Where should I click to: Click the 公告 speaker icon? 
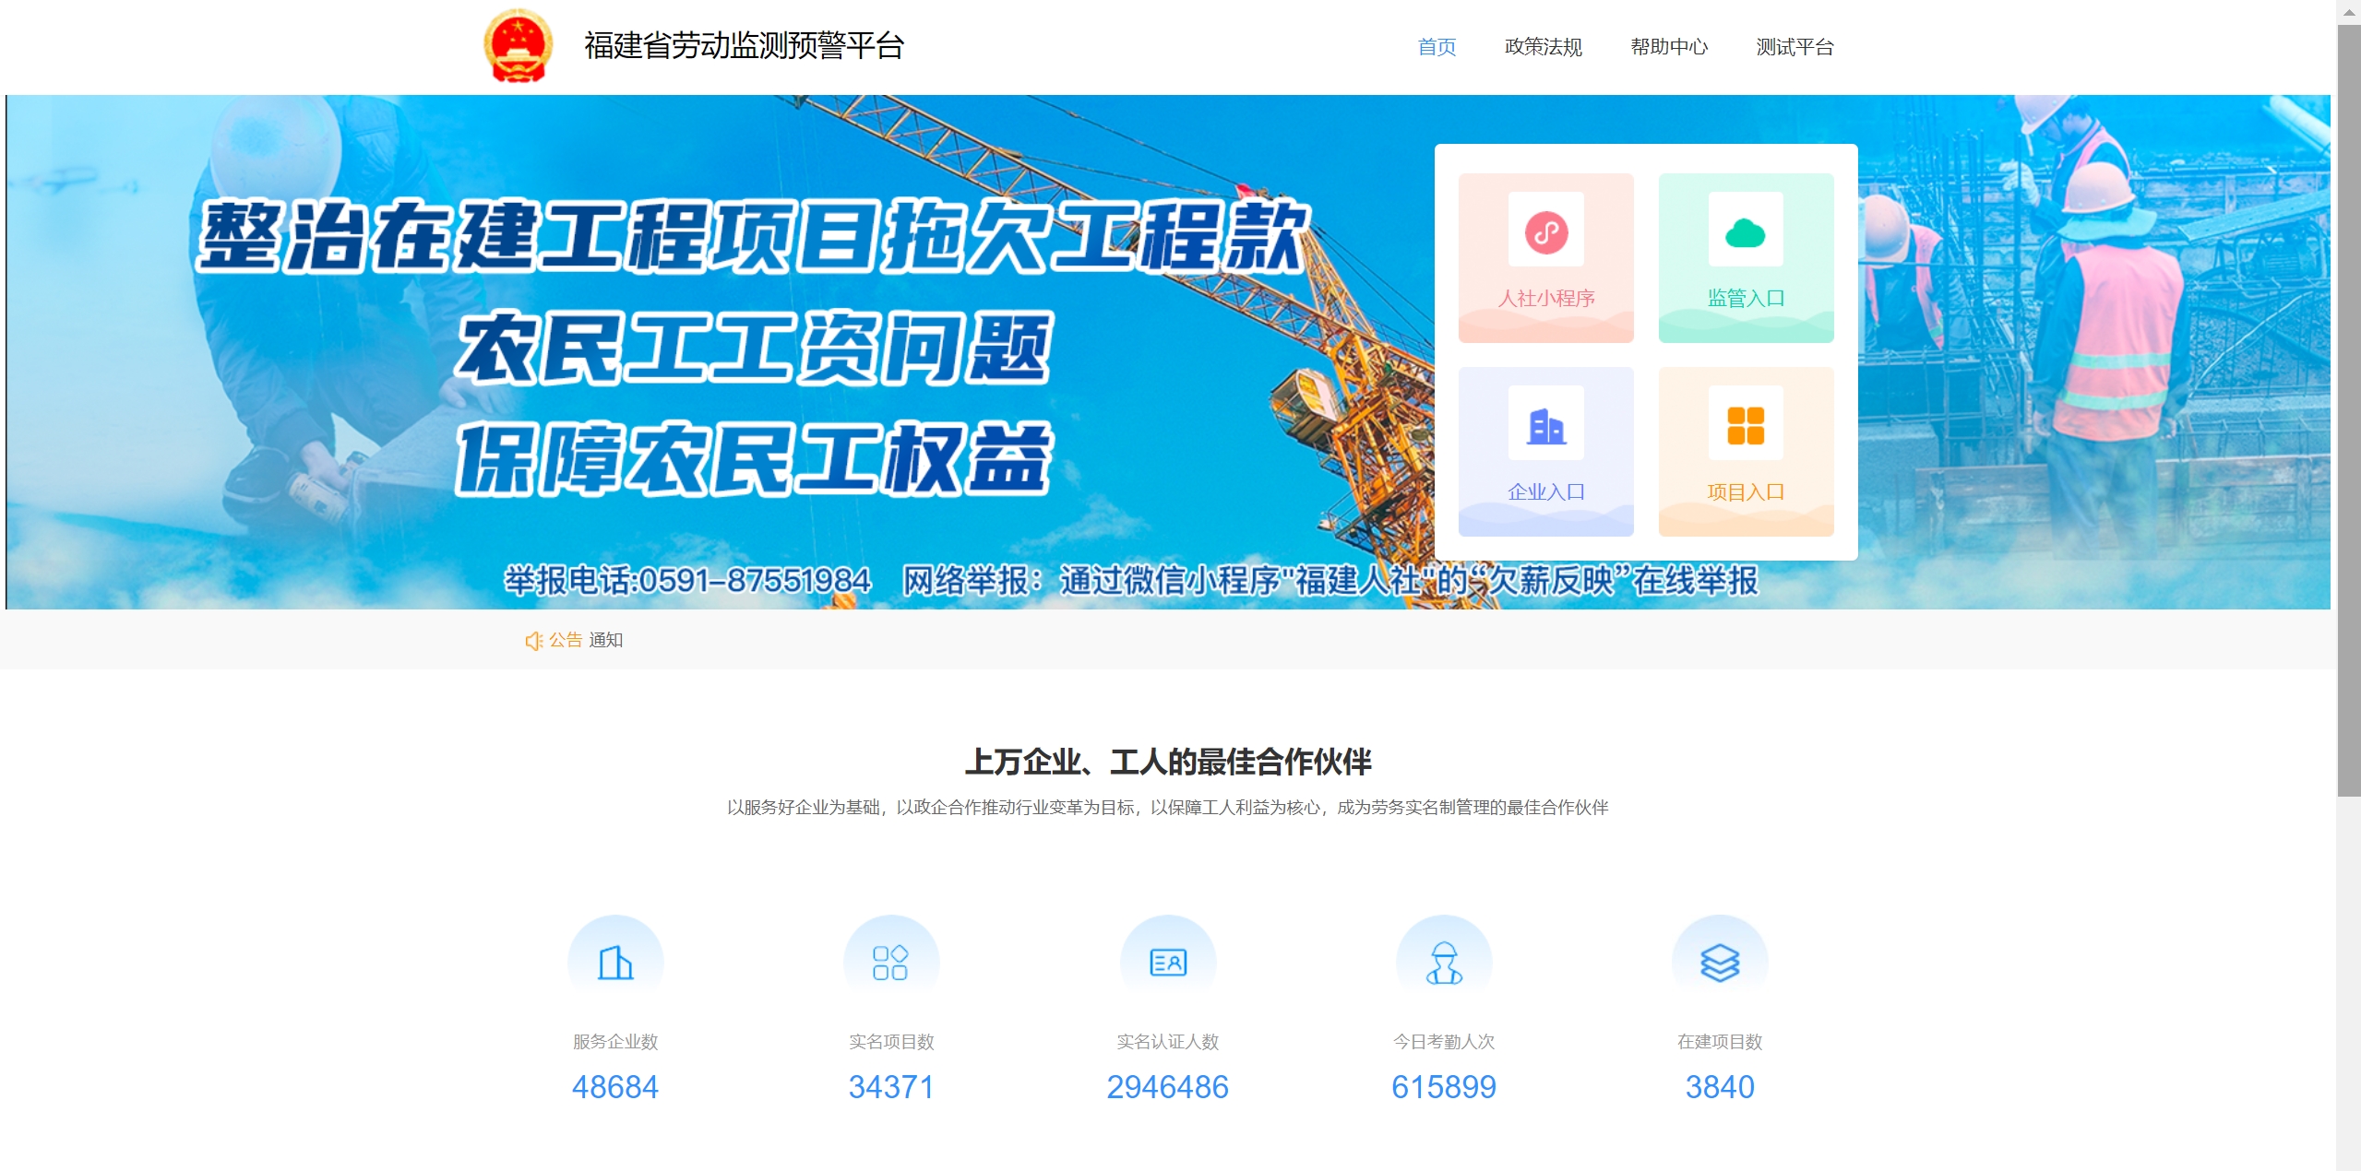[x=533, y=640]
